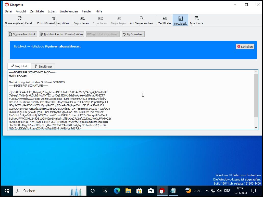This screenshot has width=263, height=197.
Task: Open Entschlüsseln/Überprüfen from the toolbar
Action: click(53, 19)
